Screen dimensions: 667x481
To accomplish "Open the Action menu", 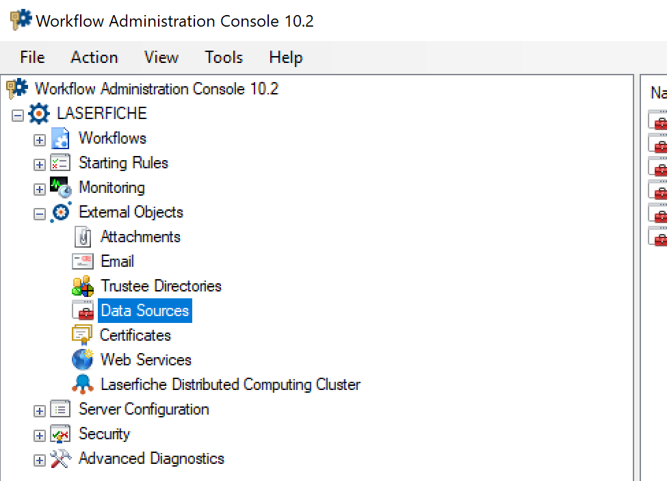I will click(94, 57).
